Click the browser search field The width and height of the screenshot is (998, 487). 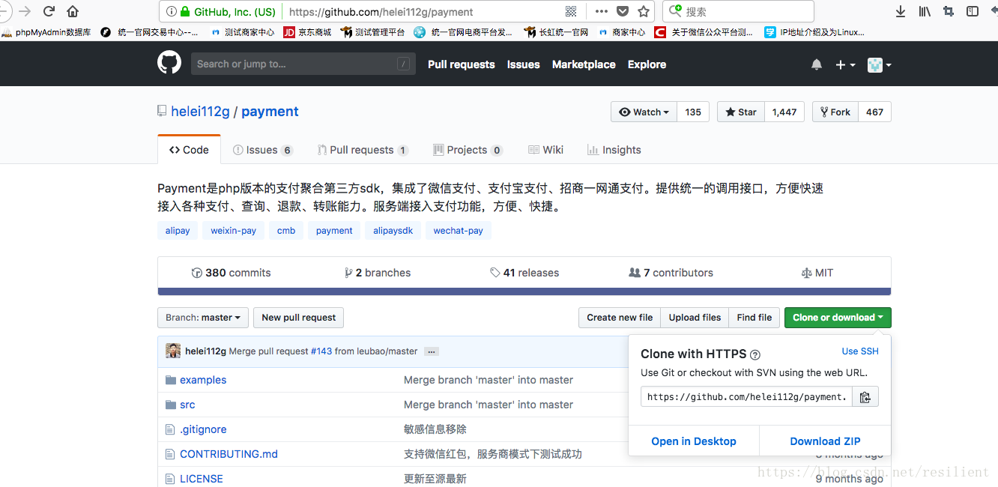point(739,11)
